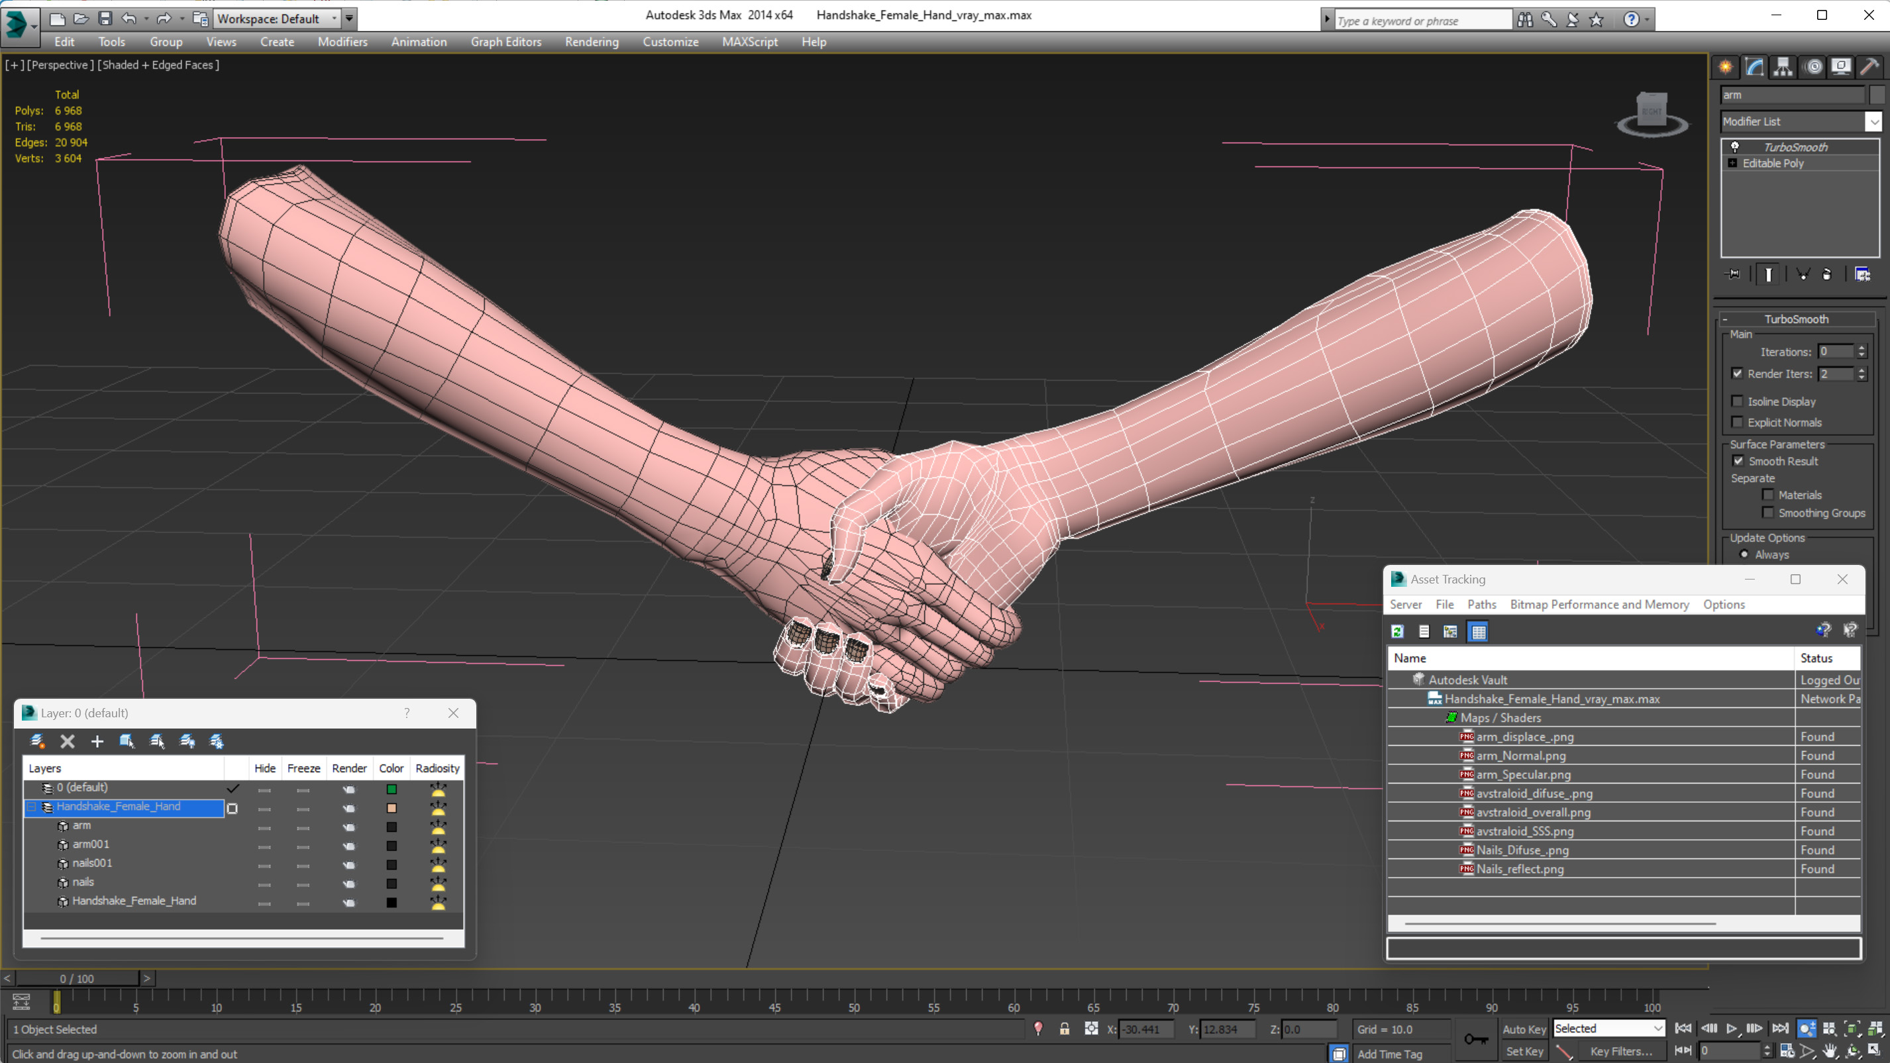Click the Undo arrow icon
The width and height of the screenshot is (1890, 1063).
(129, 19)
